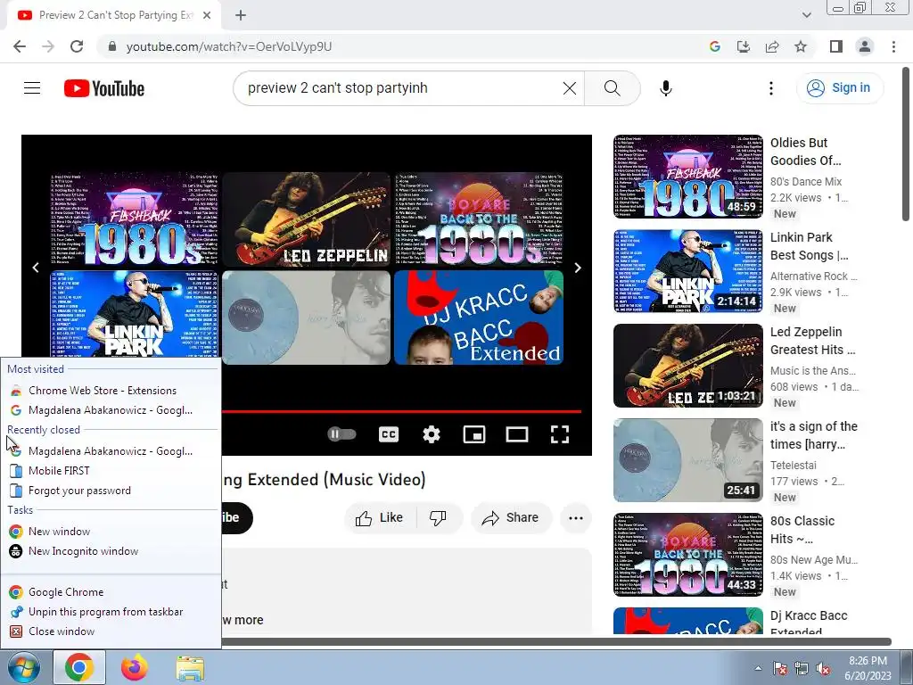Viewport: 913px width, 685px height.
Task: Select Unpin this program from taskbar
Action: click(x=111, y=612)
